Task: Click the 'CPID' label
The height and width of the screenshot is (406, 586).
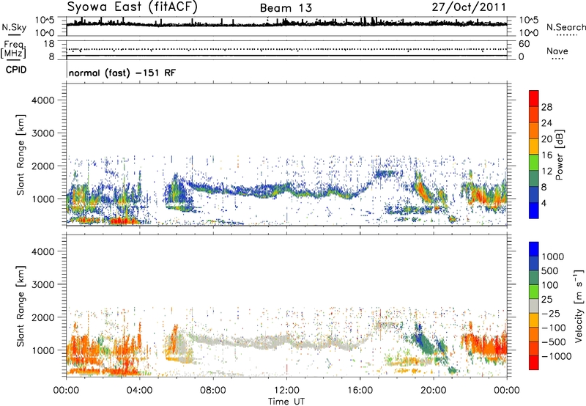Action: coord(16,70)
